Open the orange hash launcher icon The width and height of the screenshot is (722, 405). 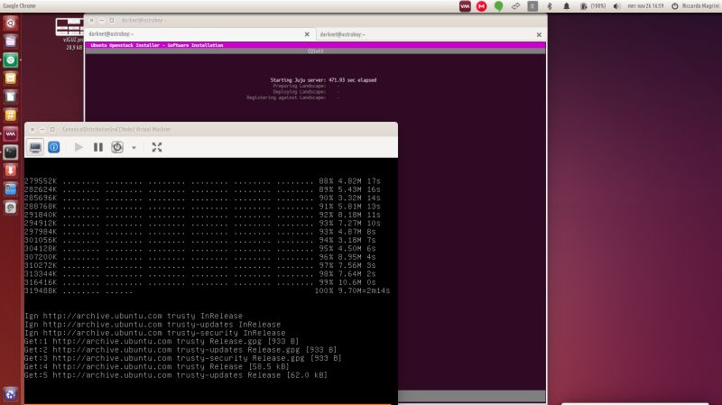click(x=11, y=115)
